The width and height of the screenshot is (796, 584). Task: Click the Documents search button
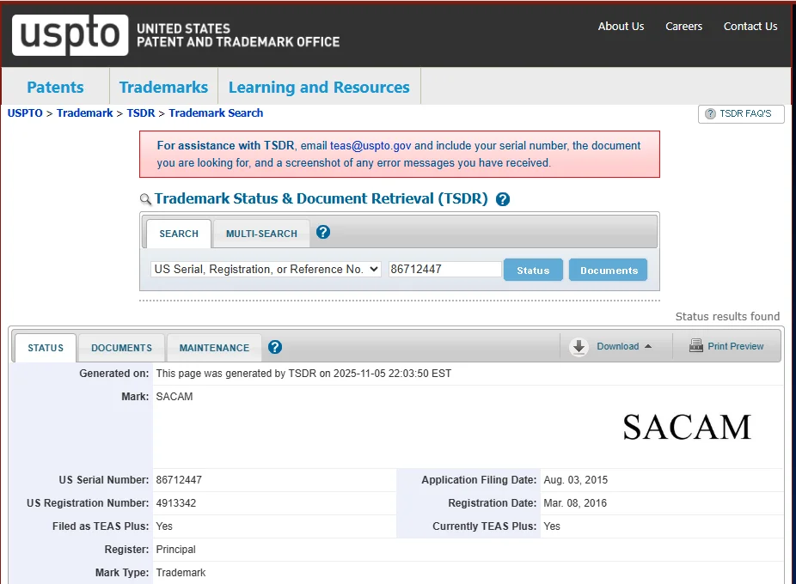coord(608,269)
